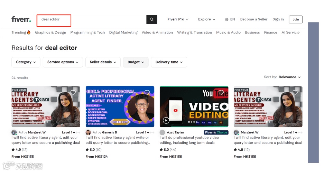Click the 5.0 (44) rating

pyautogui.click(x=168, y=150)
